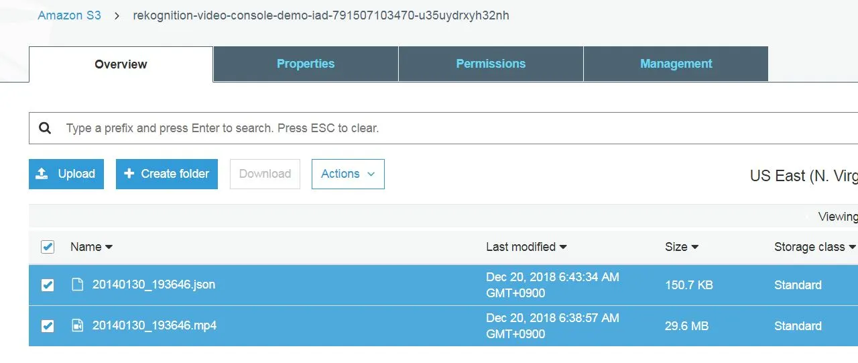This screenshot has height=363, width=858.
Task: Click the document icon beside 20140130_193646.json
Action: [78, 284]
